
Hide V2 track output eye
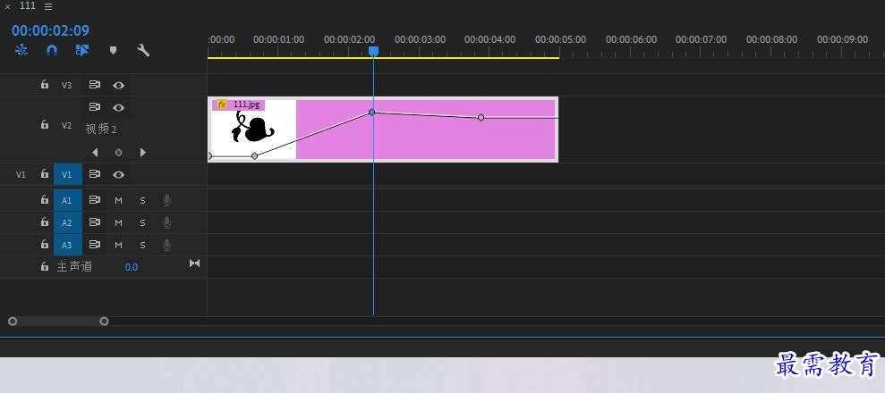pos(118,107)
